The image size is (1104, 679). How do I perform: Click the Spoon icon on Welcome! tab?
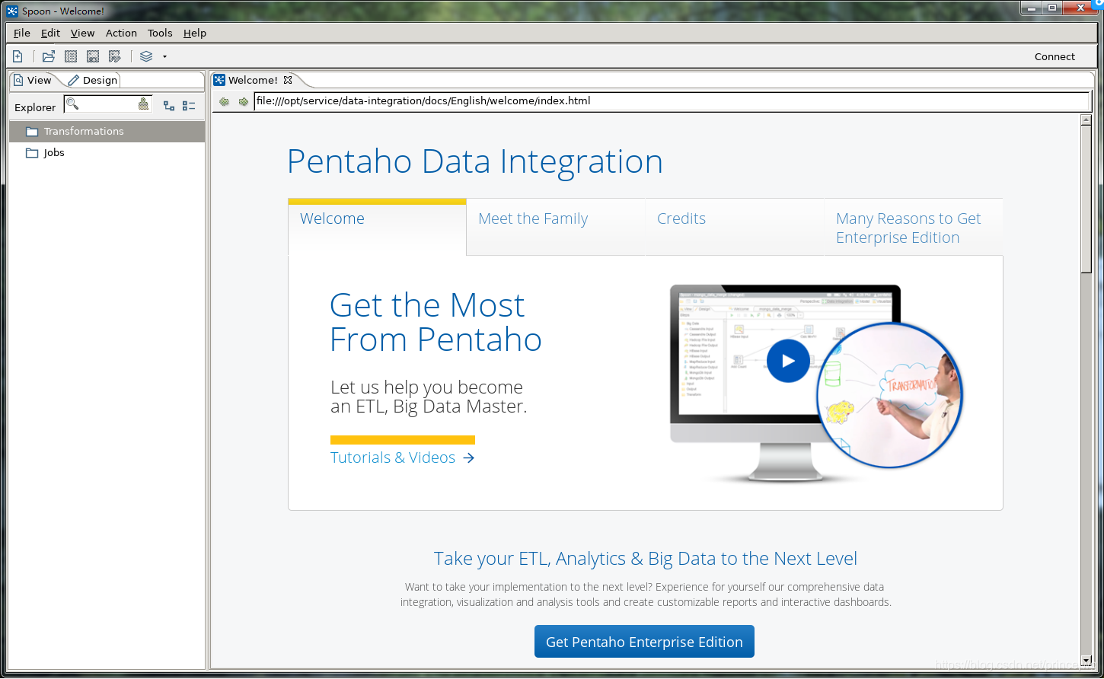(x=219, y=80)
